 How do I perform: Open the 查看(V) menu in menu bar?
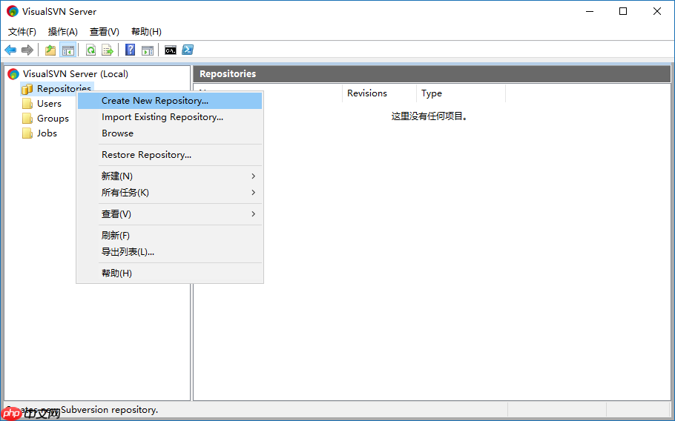pyautogui.click(x=104, y=32)
